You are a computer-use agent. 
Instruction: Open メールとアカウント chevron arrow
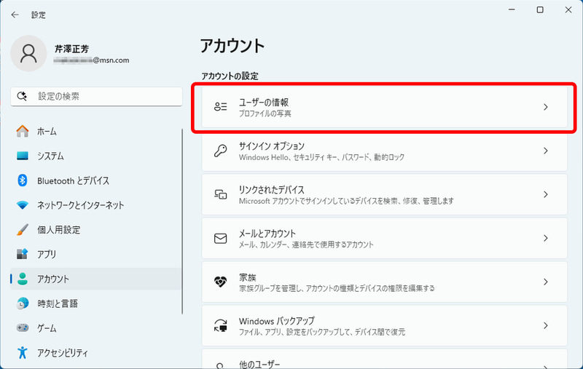point(545,238)
